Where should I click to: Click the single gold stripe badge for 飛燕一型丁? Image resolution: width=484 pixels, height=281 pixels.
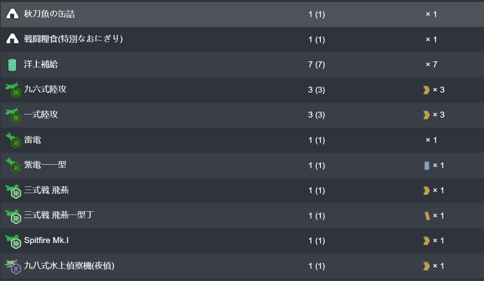pyautogui.click(x=427, y=216)
